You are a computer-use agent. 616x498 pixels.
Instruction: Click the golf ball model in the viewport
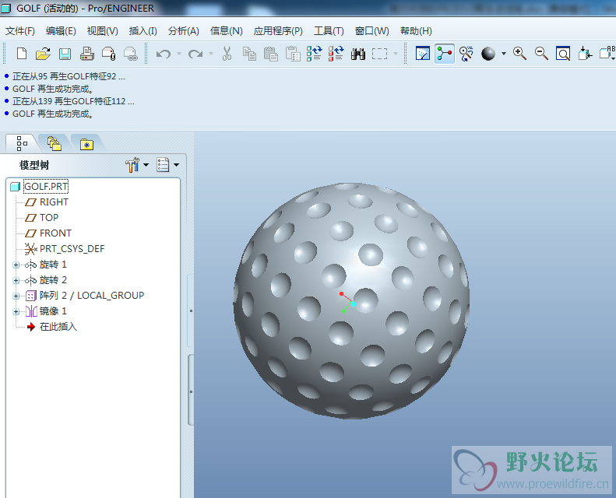tap(351, 300)
